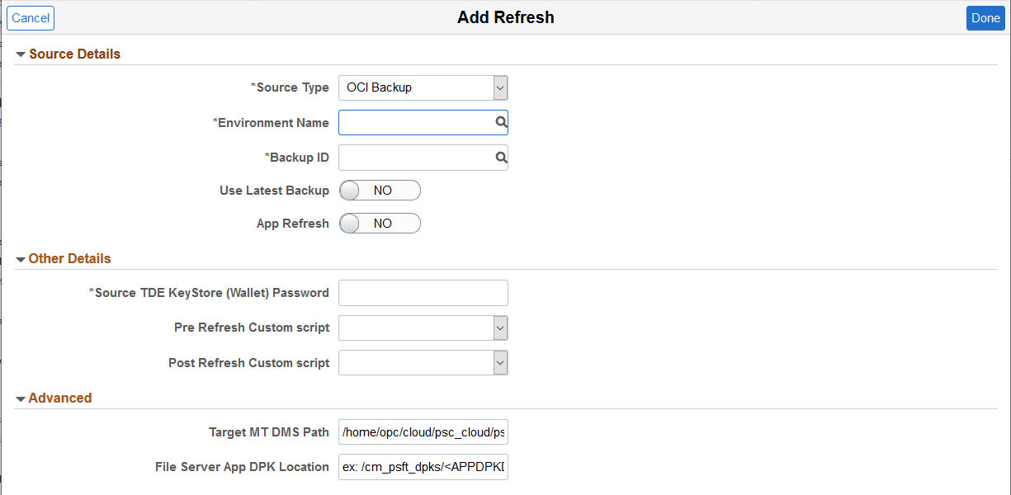Collapse the Source Details section

pyautogui.click(x=20, y=54)
